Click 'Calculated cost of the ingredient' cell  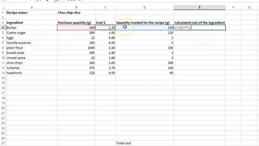coord(200,23)
